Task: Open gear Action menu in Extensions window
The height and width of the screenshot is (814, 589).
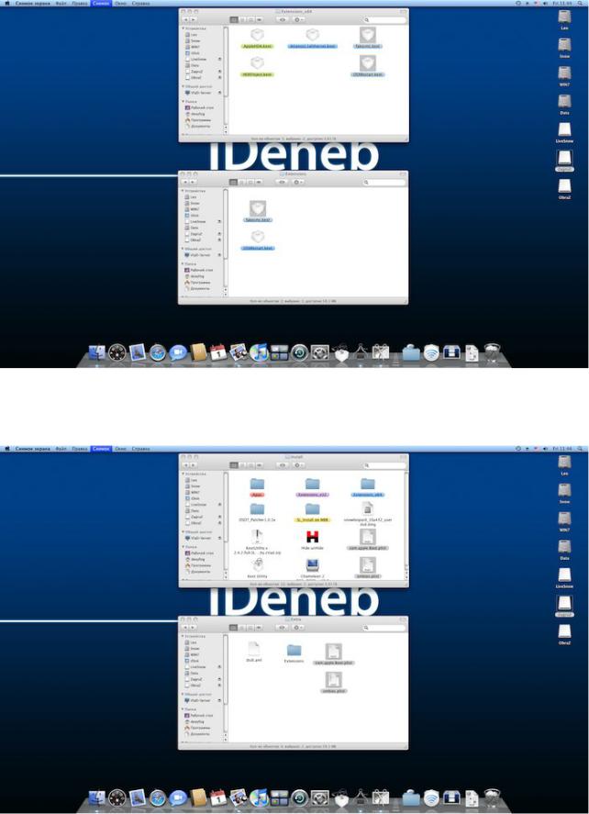Action: click(299, 183)
